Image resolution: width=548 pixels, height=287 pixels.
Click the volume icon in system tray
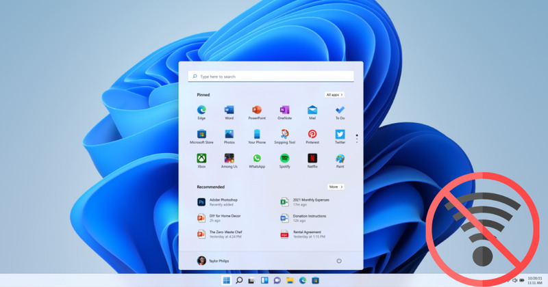point(514,280)
